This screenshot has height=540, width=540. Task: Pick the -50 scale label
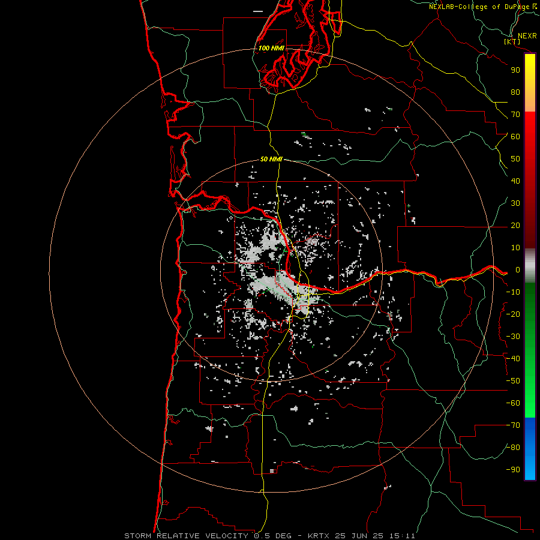tap(513, 381)
